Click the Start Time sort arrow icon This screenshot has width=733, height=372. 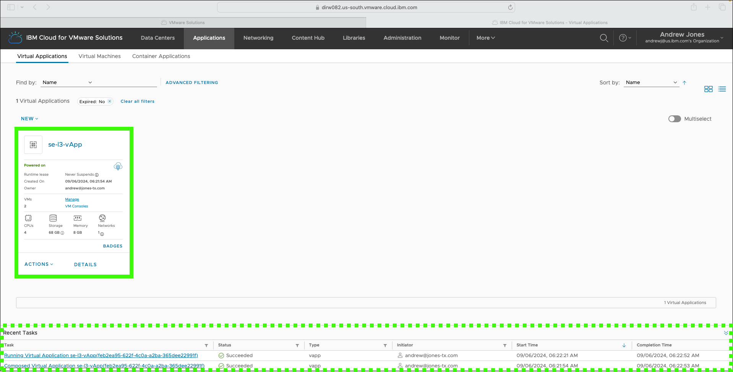624,345
